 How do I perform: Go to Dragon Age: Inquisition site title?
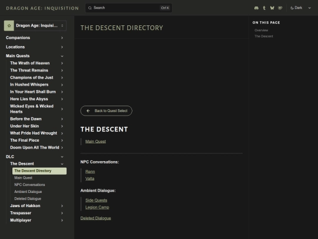pos(42,8)
